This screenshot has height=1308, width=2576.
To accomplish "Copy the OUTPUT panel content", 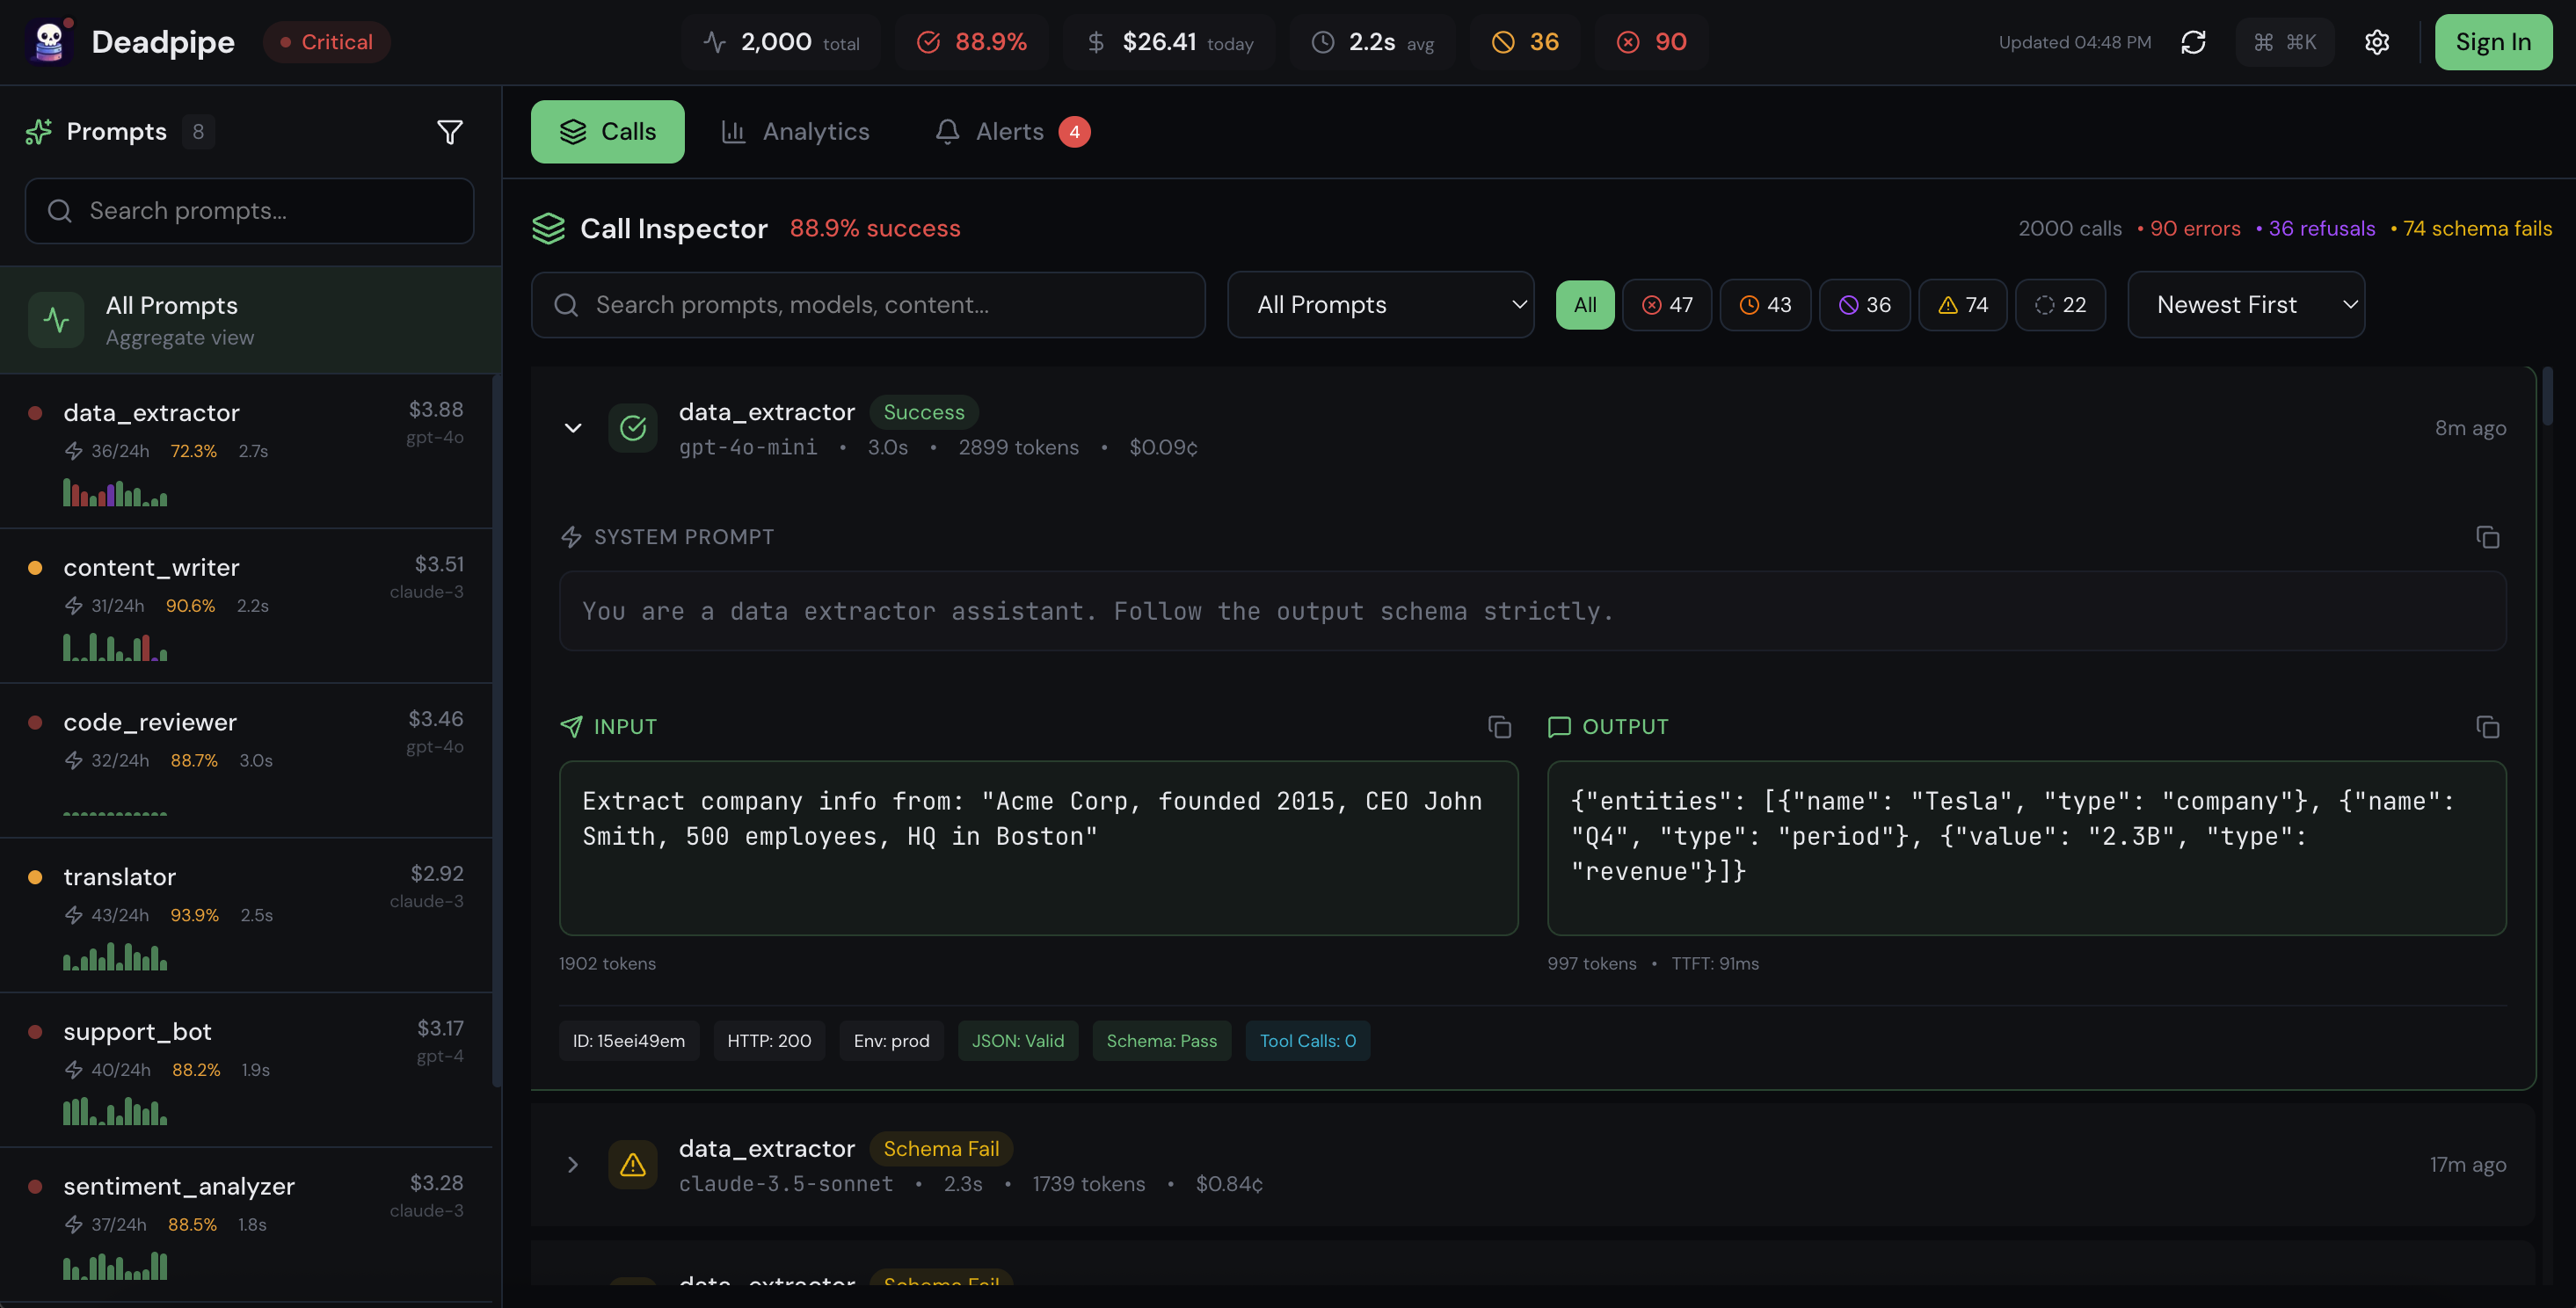I will pyautogui.click(x=2487, y=727).
